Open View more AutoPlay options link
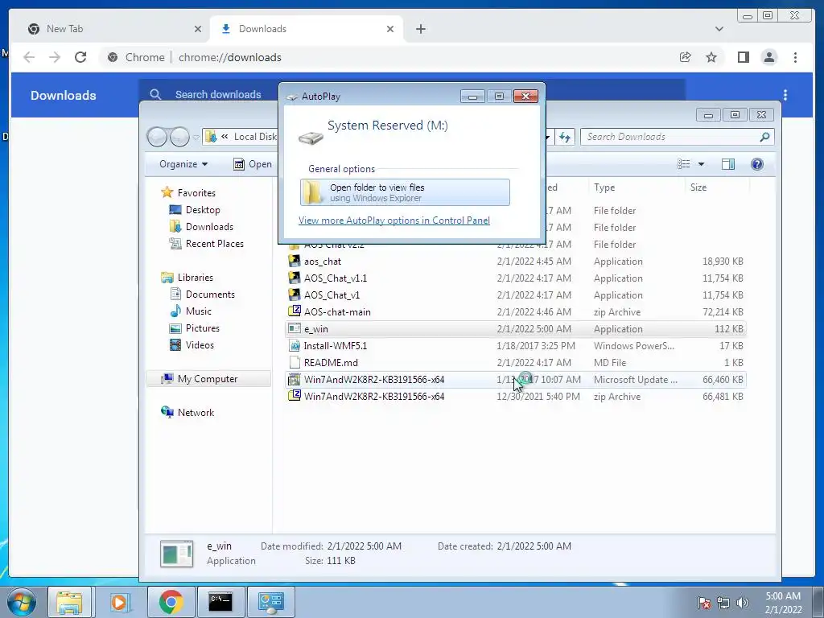Image resolution: width=824 pixels, height=618 pixels. [394, 220]
